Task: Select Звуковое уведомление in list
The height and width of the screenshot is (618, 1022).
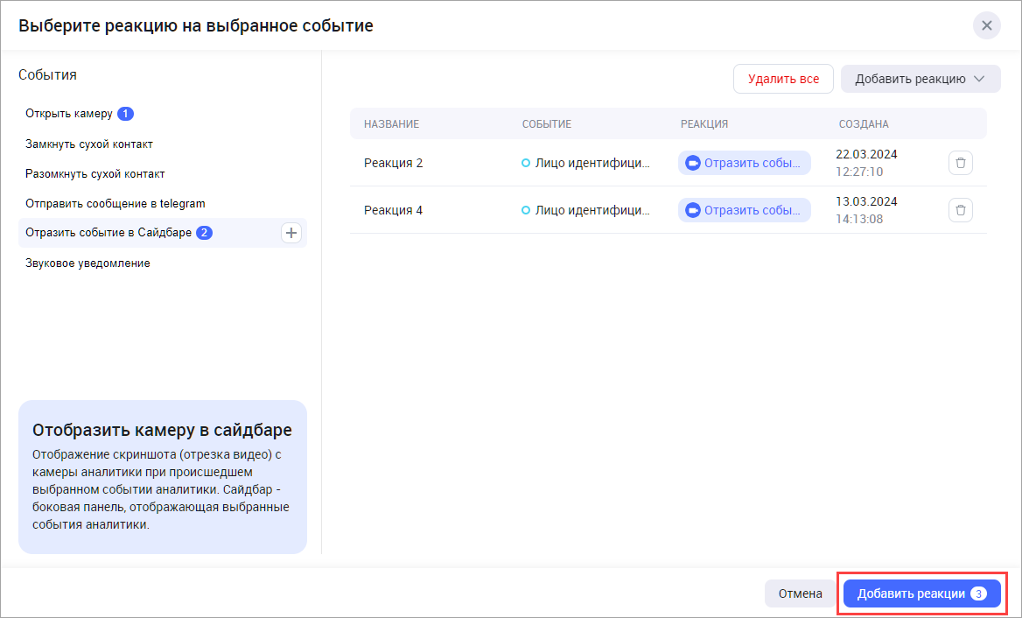Action: click(x=87, y=263)
